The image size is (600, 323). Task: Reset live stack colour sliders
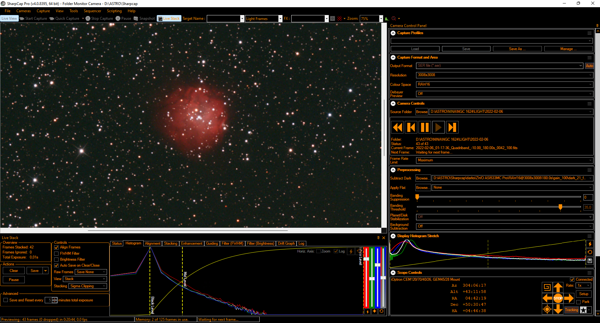tap(381, 311)
